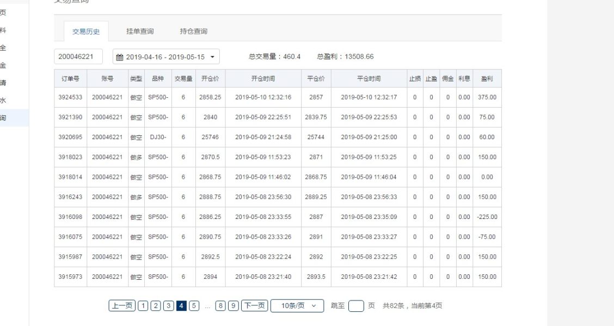Select the 交易历史 tab

pyautogui.click(x=86, y=32)
